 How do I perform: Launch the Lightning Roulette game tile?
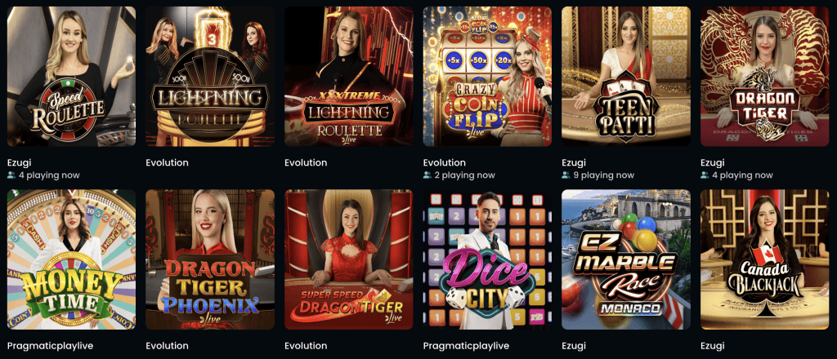pyautogui.click(x=210, y=76)
